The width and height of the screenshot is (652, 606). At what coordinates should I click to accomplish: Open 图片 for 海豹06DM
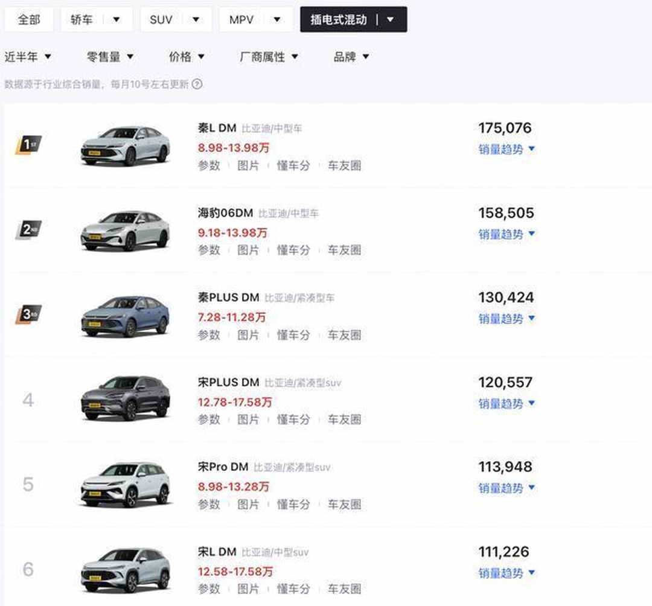pos(248,250)
